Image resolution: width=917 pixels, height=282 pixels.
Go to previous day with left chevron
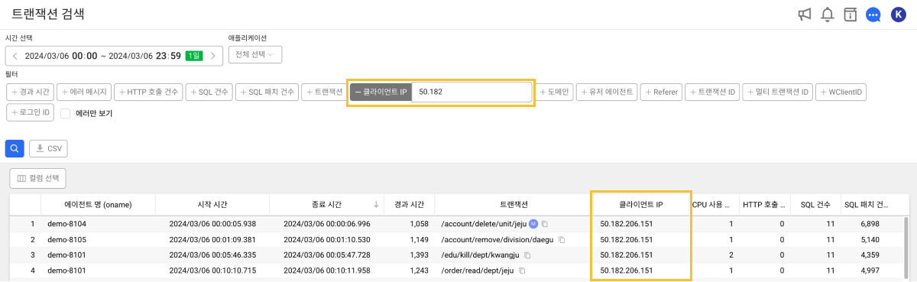(15, 56)
